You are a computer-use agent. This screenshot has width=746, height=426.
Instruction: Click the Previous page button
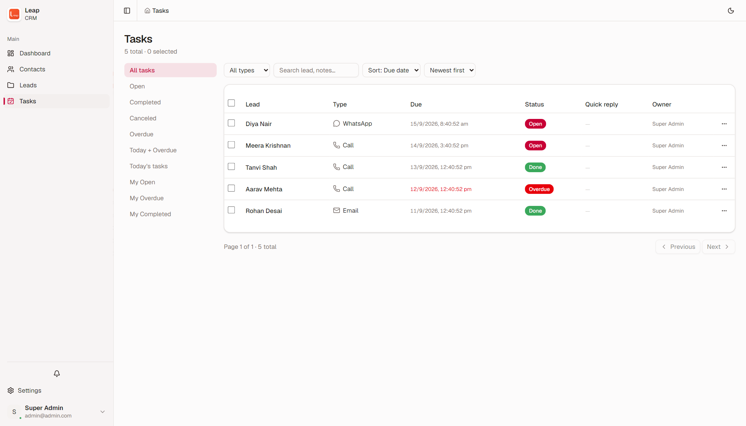click(x=678, y=247)
